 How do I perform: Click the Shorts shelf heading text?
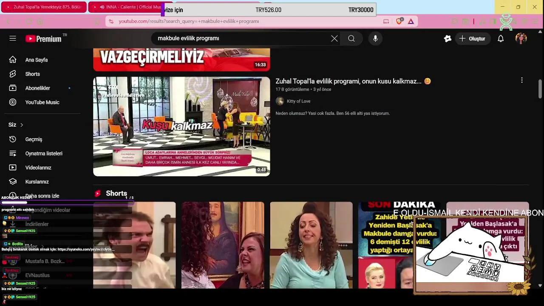tap(116, 193)
